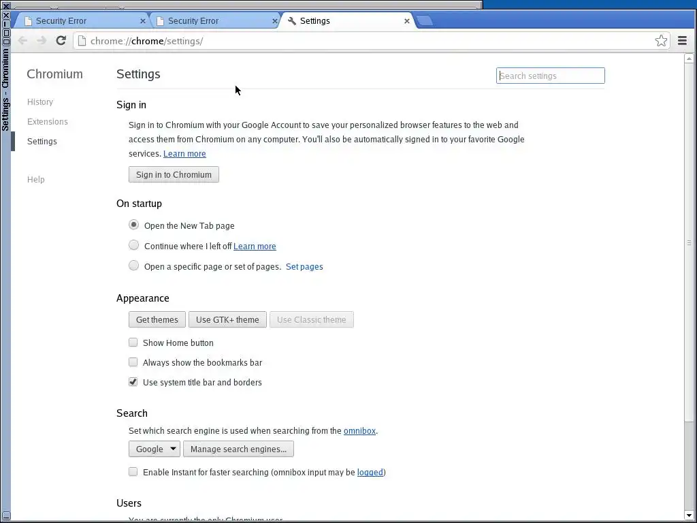This screenshot has height=523, width=697.
Task: Enable Always show the bookmarks bar
Action: click(x=133, y=362)
